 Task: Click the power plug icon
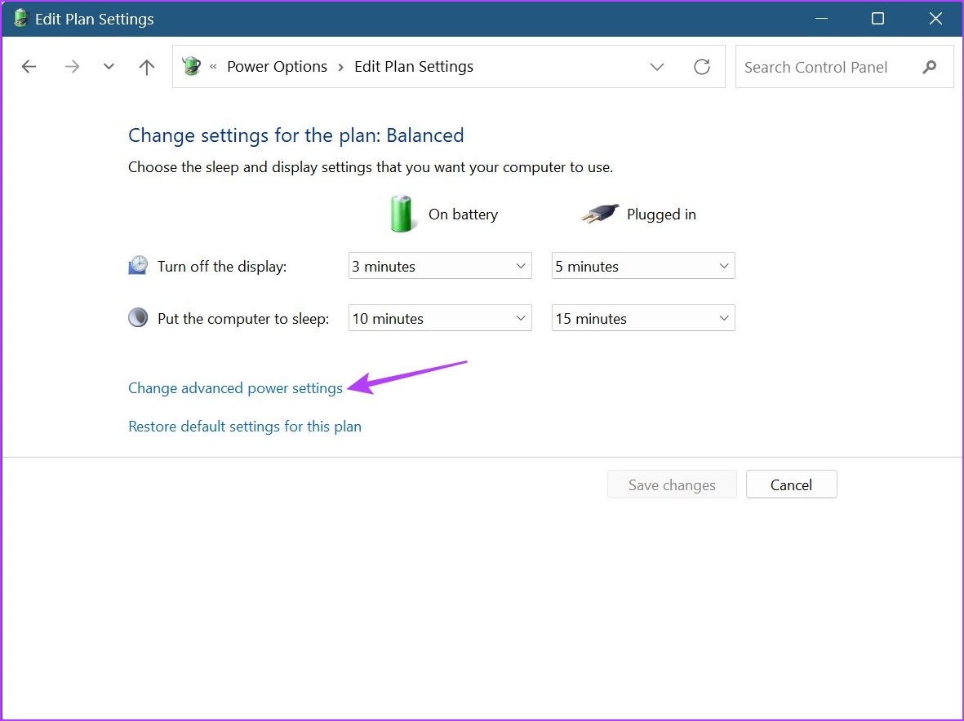pyautogui.click(x=600, y=214)
